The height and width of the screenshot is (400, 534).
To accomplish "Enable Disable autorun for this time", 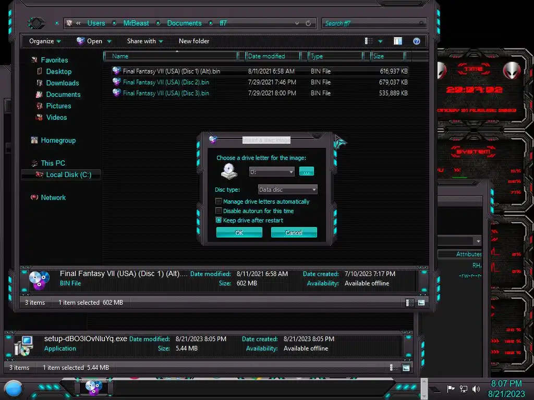I will pos(219,211).
